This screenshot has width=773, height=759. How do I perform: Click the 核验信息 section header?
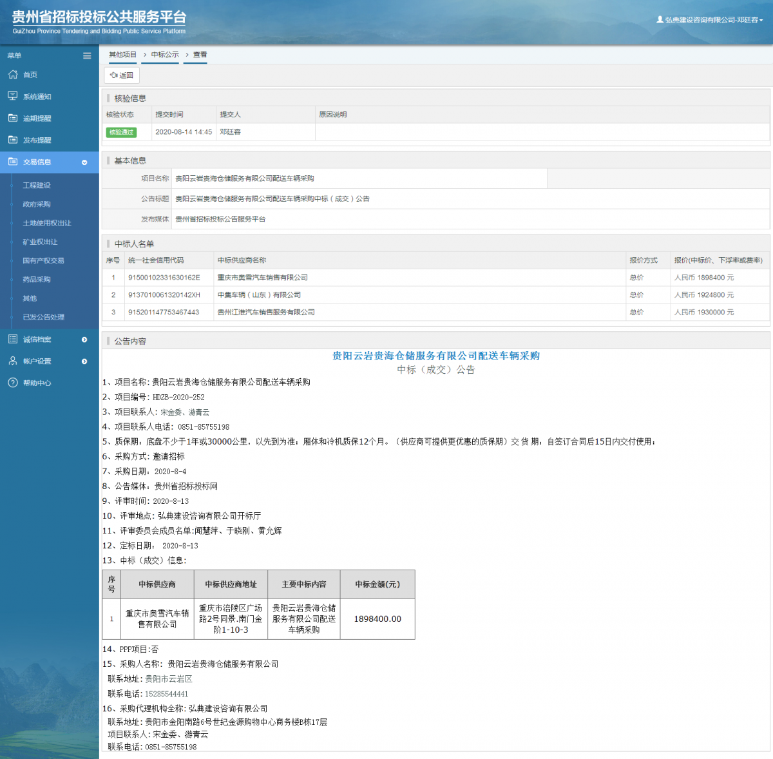(x=130, y=99)
